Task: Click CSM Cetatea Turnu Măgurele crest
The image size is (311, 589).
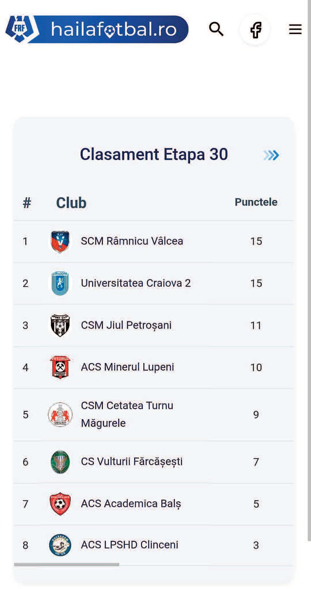Action: (x=60, y=414)
